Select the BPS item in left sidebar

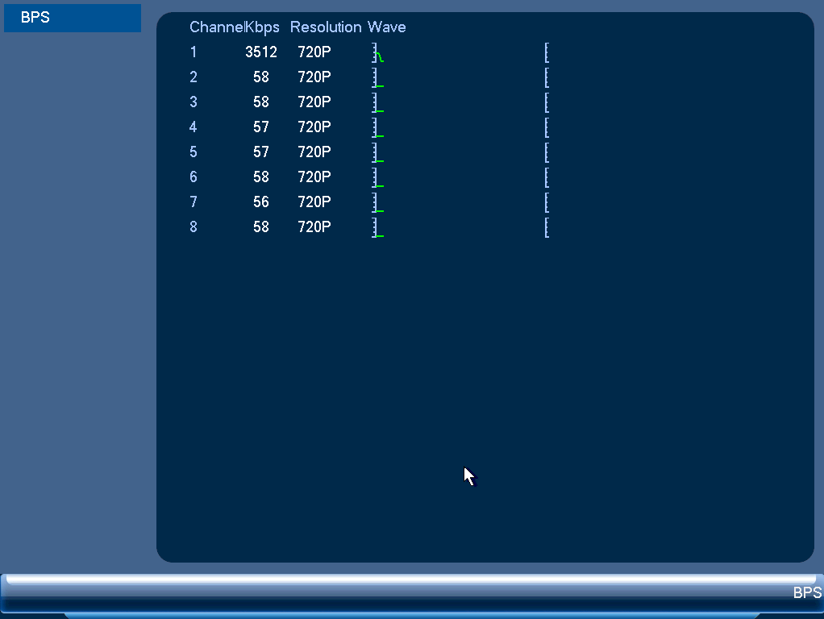click(x=73, y=18)
